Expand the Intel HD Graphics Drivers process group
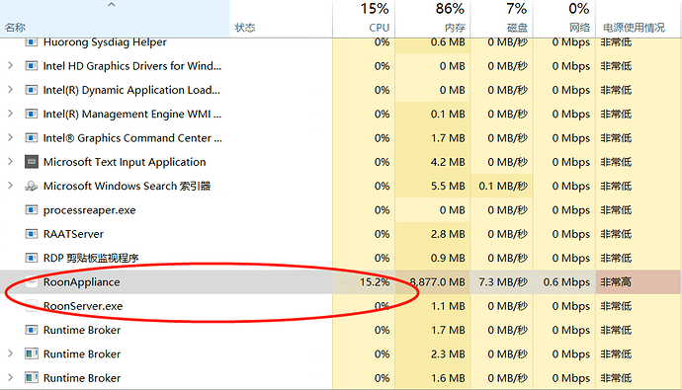The height and width of the screenshot is (390, 682). (11, 66)
